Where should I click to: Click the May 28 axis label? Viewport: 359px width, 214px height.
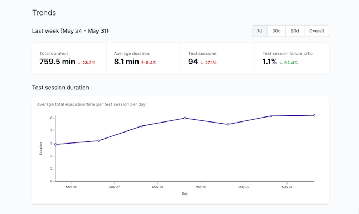pyautogui.click(x=157, y=187)
